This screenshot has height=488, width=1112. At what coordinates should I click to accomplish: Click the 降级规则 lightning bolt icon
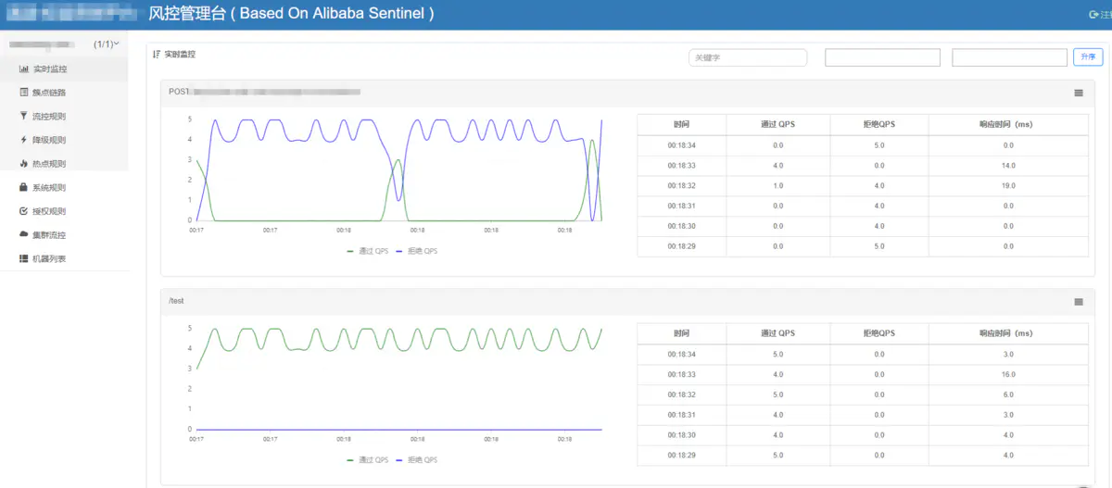tap(24, 140)
